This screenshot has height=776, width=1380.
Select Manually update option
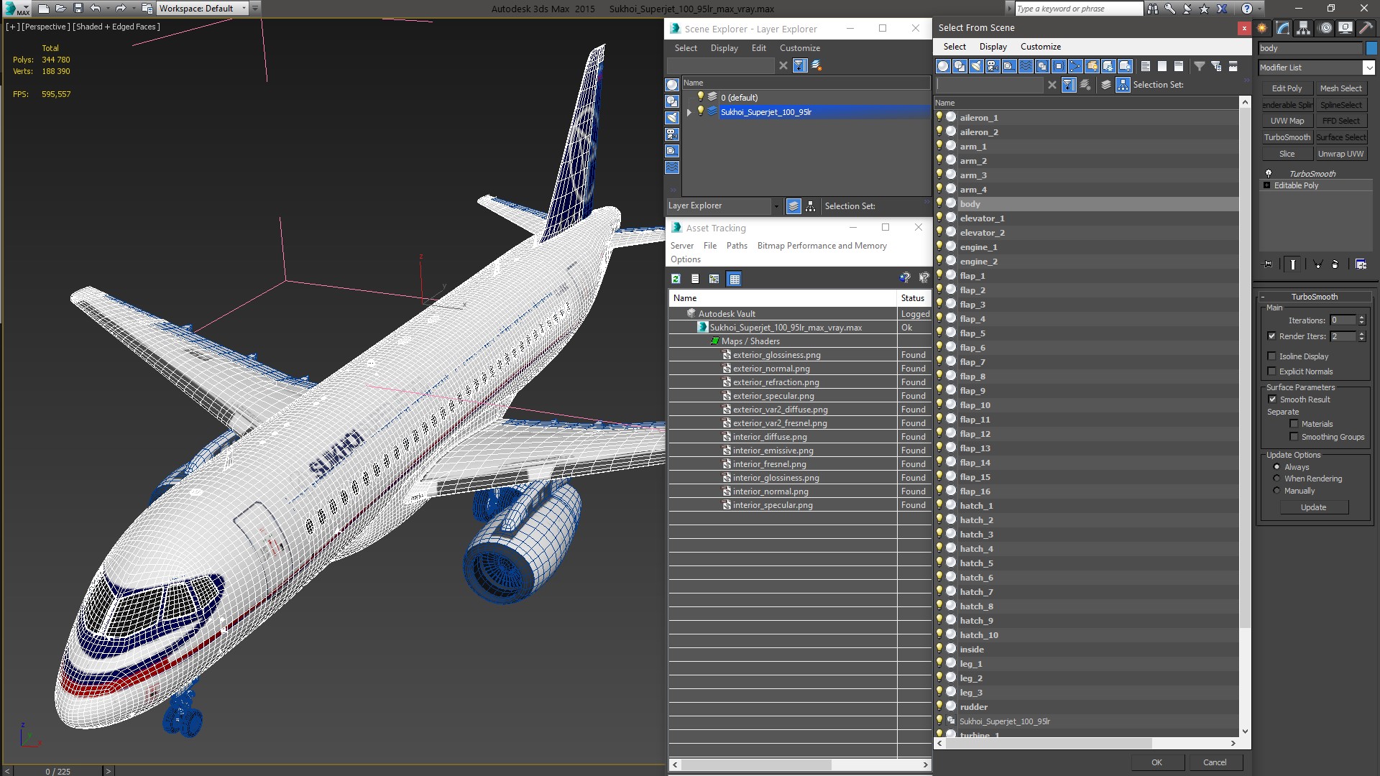tap(1276, 491)
